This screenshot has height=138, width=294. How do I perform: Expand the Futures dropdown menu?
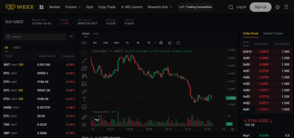point(73,7)
